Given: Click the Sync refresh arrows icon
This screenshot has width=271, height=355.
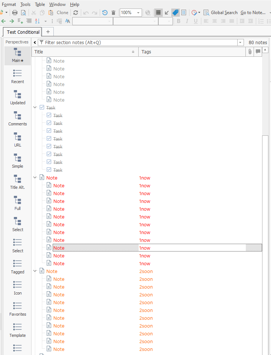Looking at the screenshot, I should [x=76, y=13].
